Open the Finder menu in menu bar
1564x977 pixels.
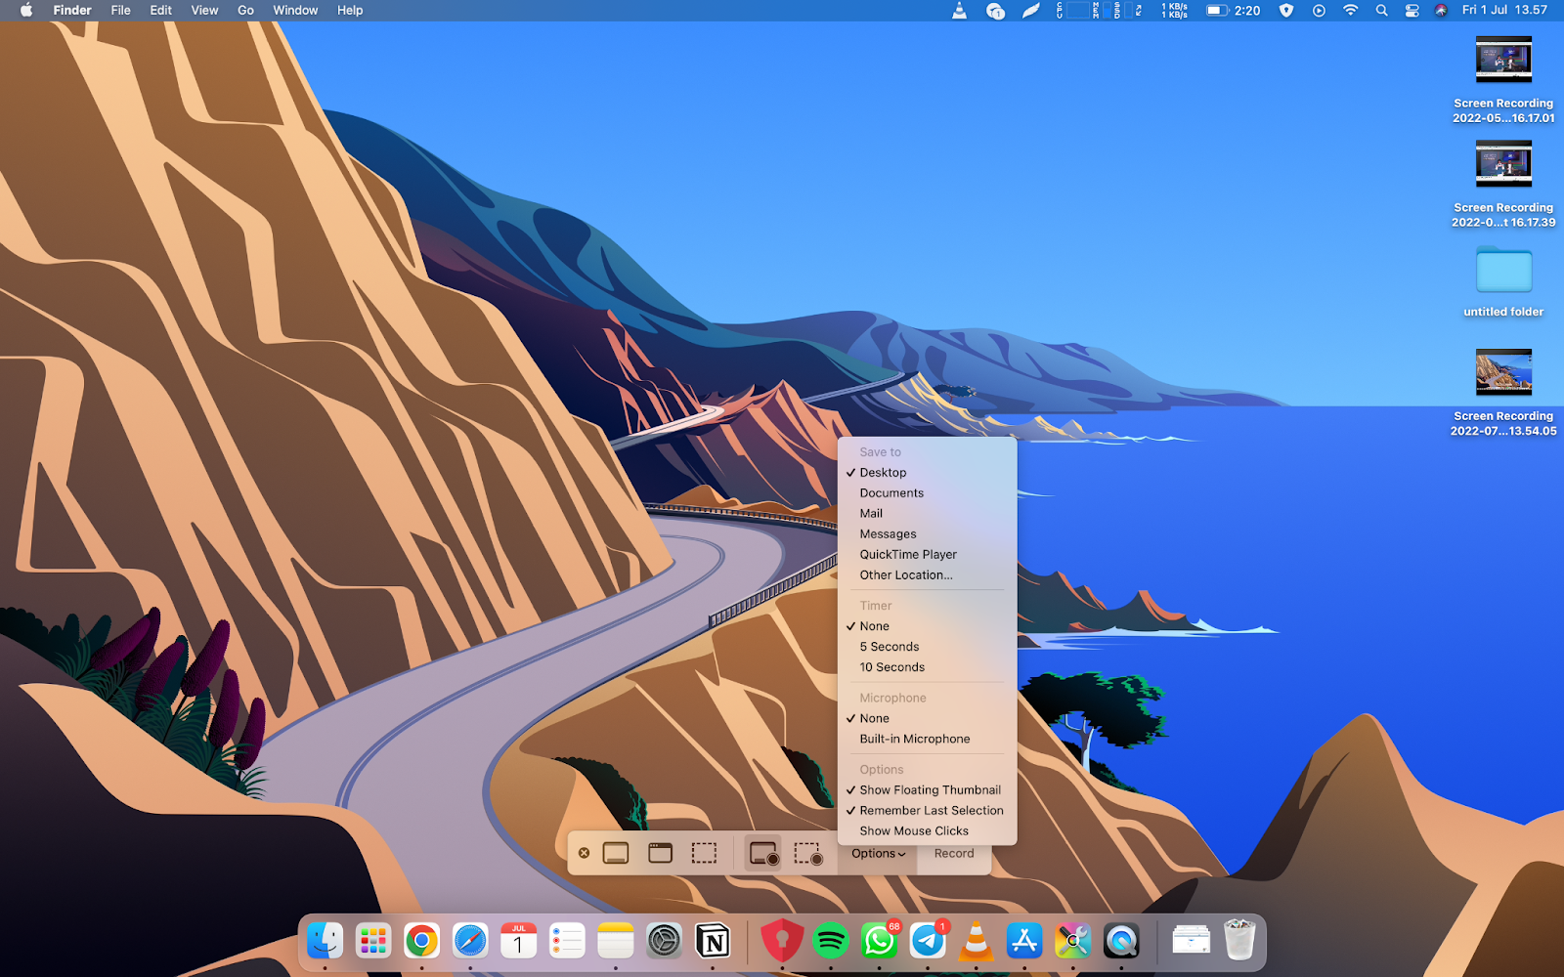72,10
